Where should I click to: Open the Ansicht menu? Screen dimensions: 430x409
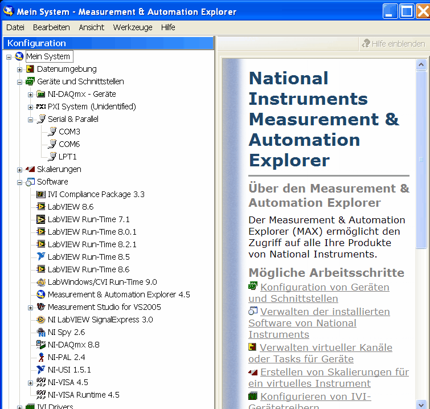(x=91, y=27)
